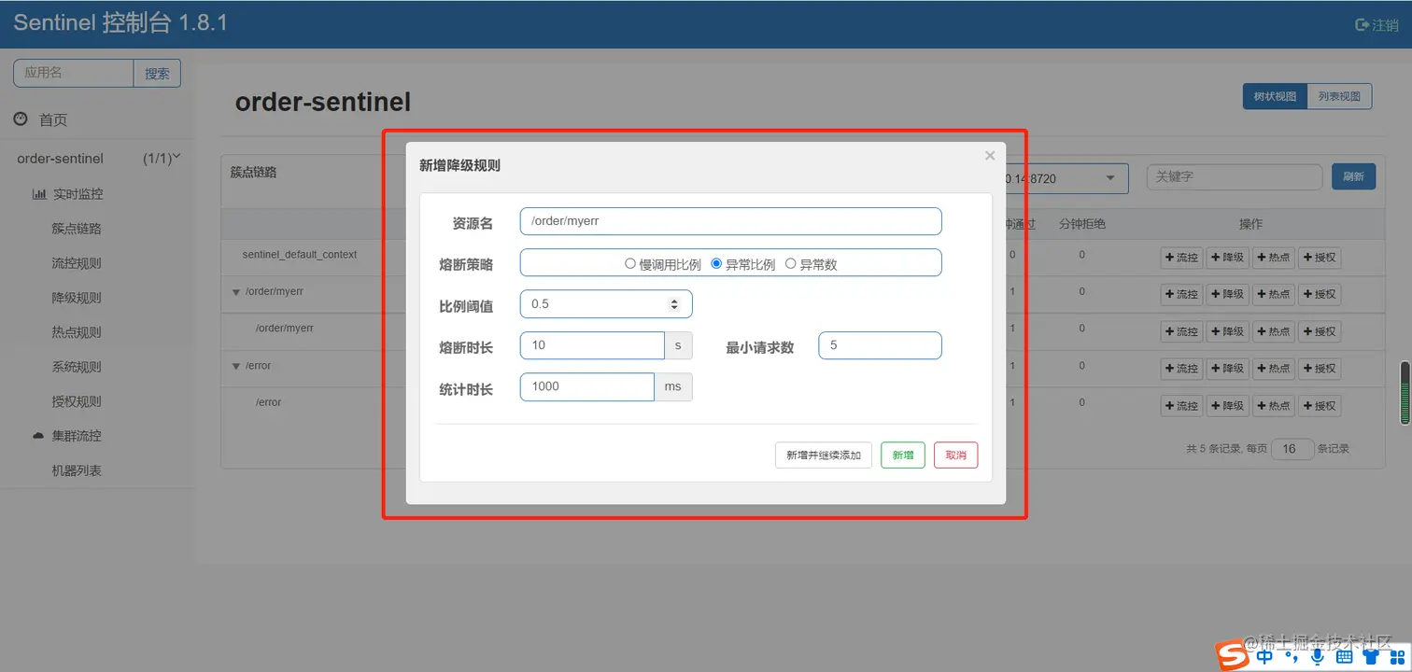Open 降级规则 in the sidebar

tap(77, 298)
